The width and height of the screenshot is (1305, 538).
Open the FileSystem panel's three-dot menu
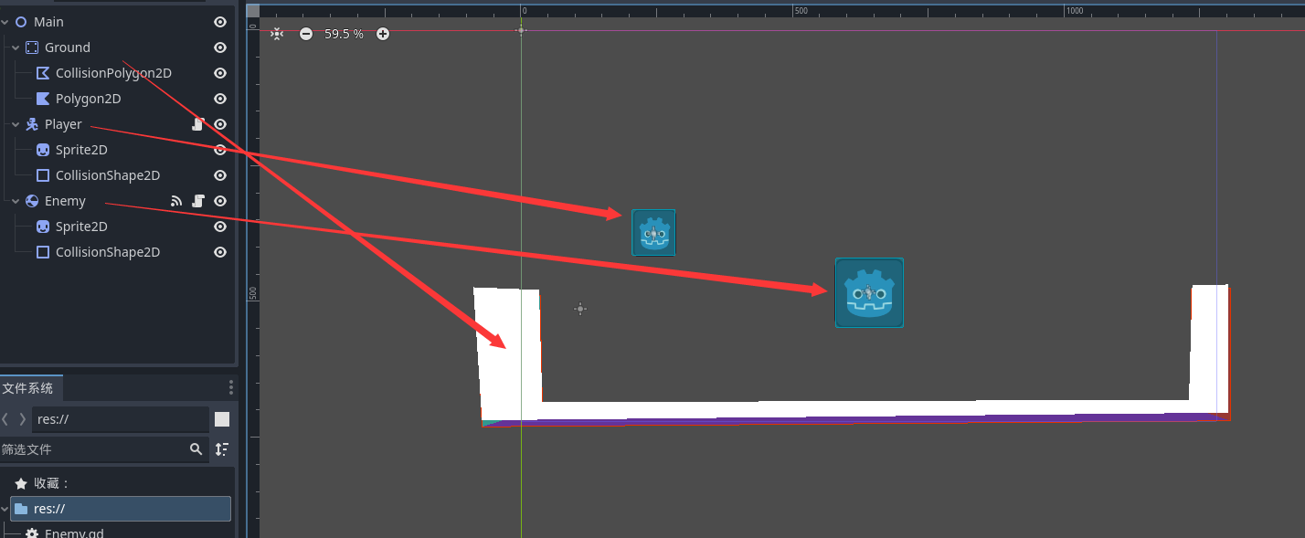pyautogui.click(x=230, y=386)
